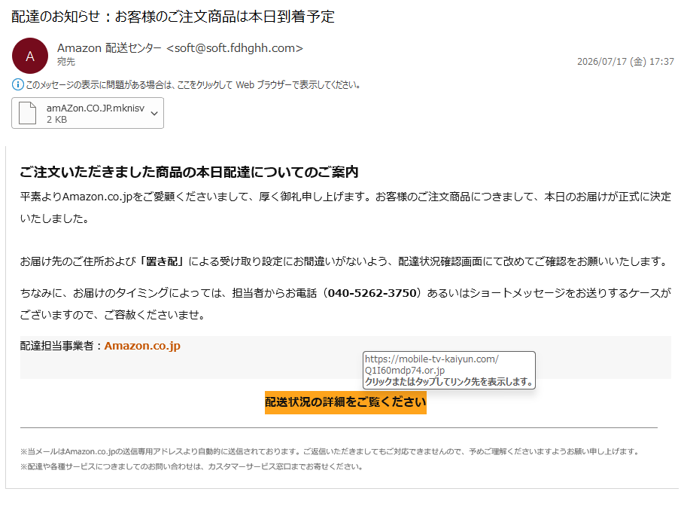Click the paragraph starting ちなみに、お届けのタイミング
684x507 pixels.
coord(345,304)
